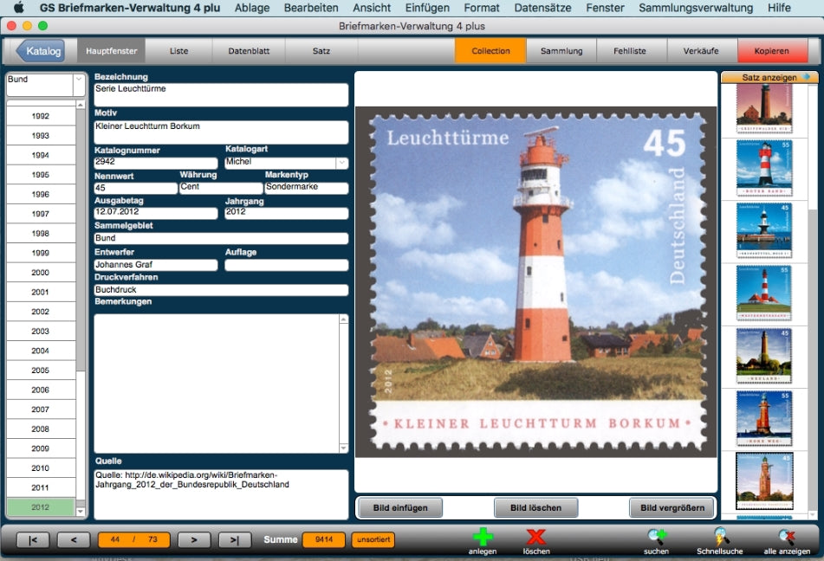Viewport: 824px width, 561px height.
Task: Open search via the suchen magnifier icon
Action: point(656,539)
